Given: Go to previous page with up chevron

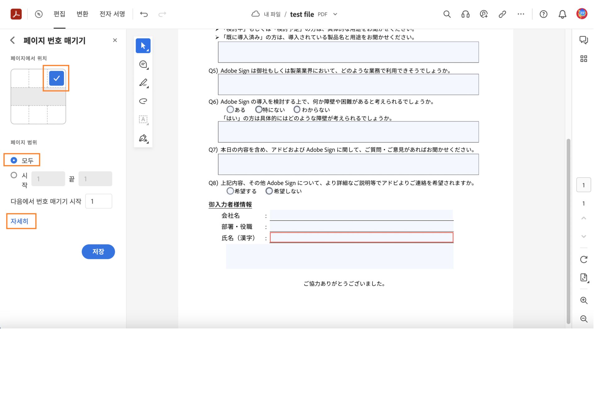Looking at the screenshot, I should click(584, 218).
